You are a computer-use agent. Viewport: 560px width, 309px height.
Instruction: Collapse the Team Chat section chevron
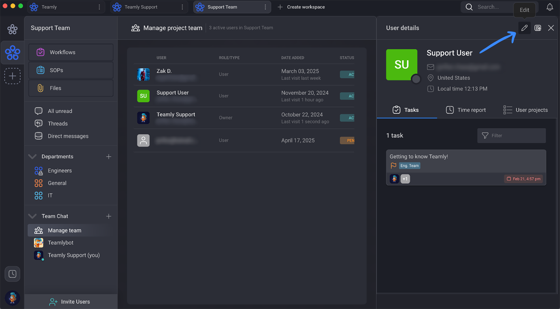point(32,216)
